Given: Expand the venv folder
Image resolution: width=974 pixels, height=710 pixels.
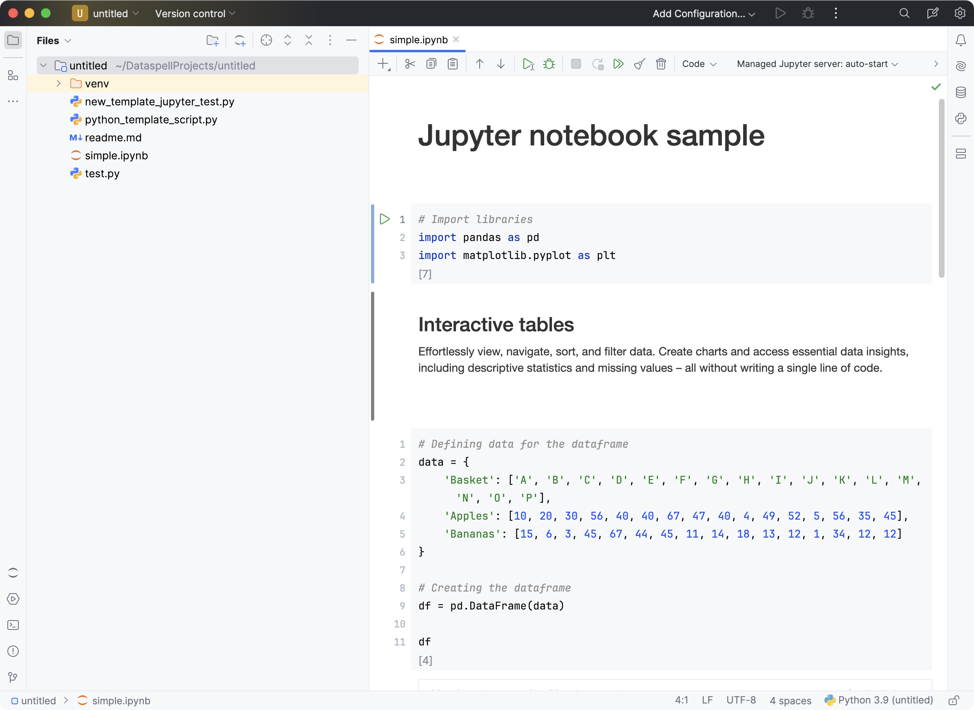Looking at the screenshot, I should click(x=58, y=83).
